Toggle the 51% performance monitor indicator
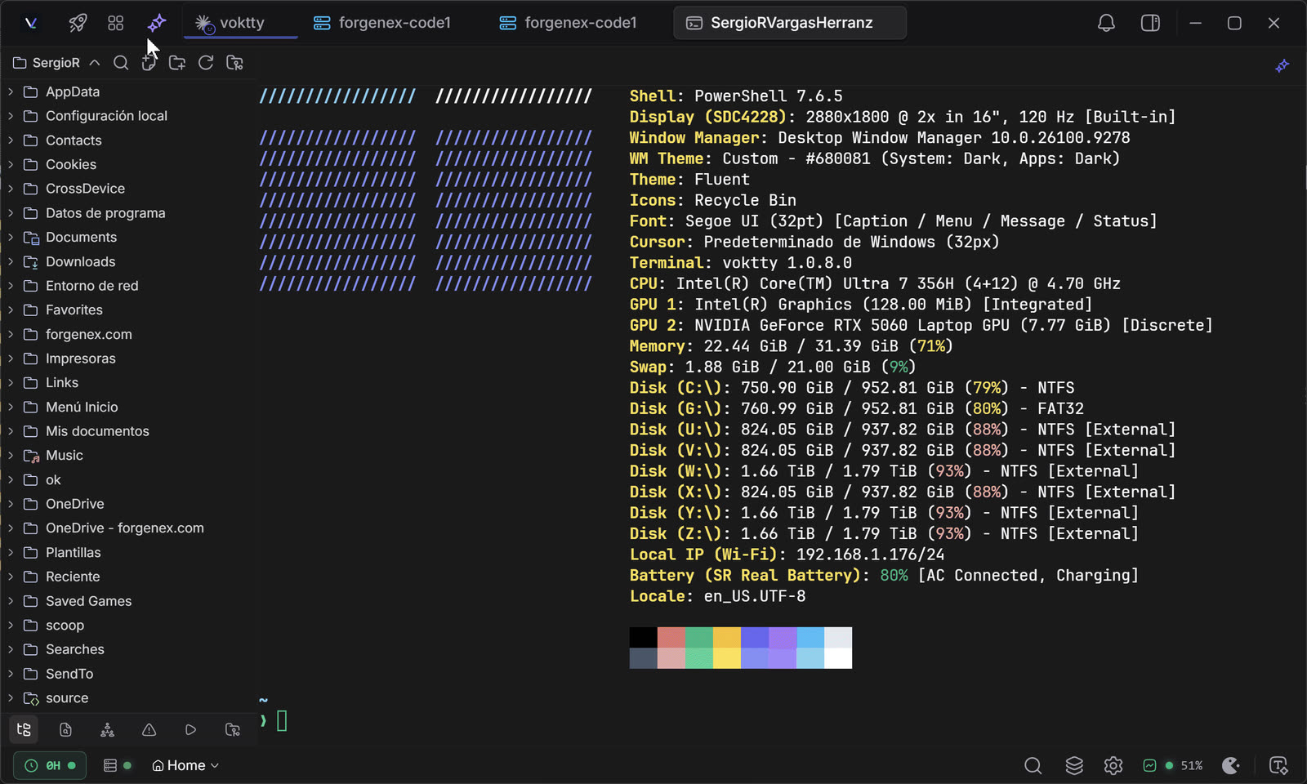Viewport: 1307px width, 784px height. [1173, 765]
